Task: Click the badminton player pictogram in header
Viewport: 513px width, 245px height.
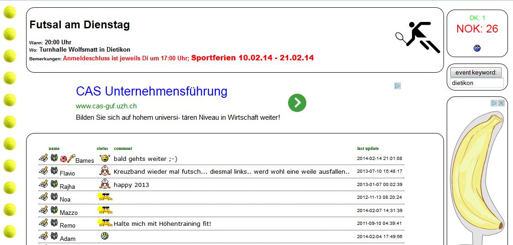Action: pyautogui.click(x=418, y=37)
